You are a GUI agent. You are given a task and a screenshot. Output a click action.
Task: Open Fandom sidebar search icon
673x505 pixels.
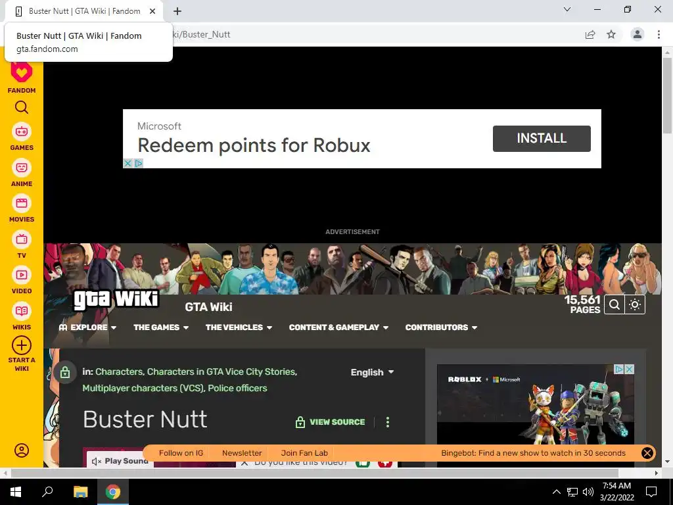coord(22,107)
